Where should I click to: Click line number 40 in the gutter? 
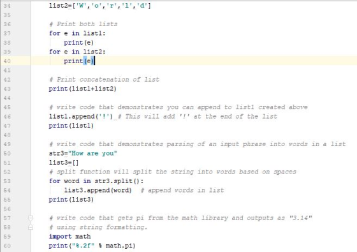[7, 61]
